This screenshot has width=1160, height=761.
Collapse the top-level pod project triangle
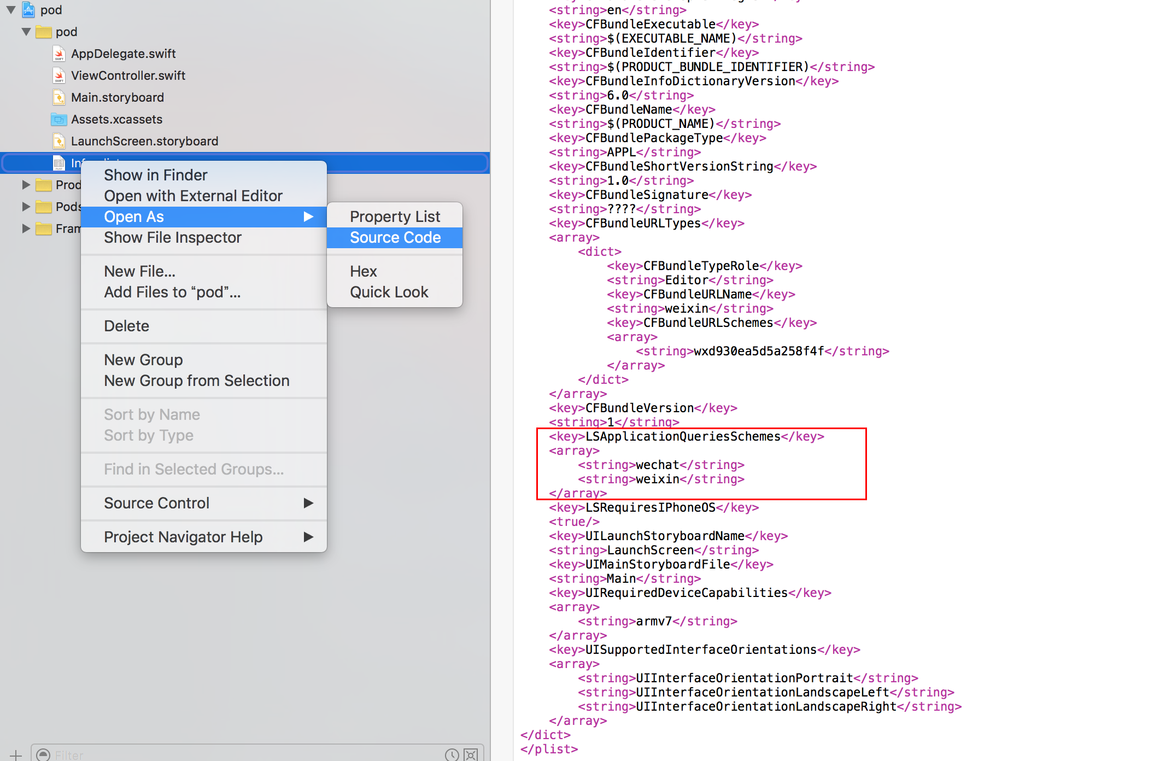pos(11,10)
